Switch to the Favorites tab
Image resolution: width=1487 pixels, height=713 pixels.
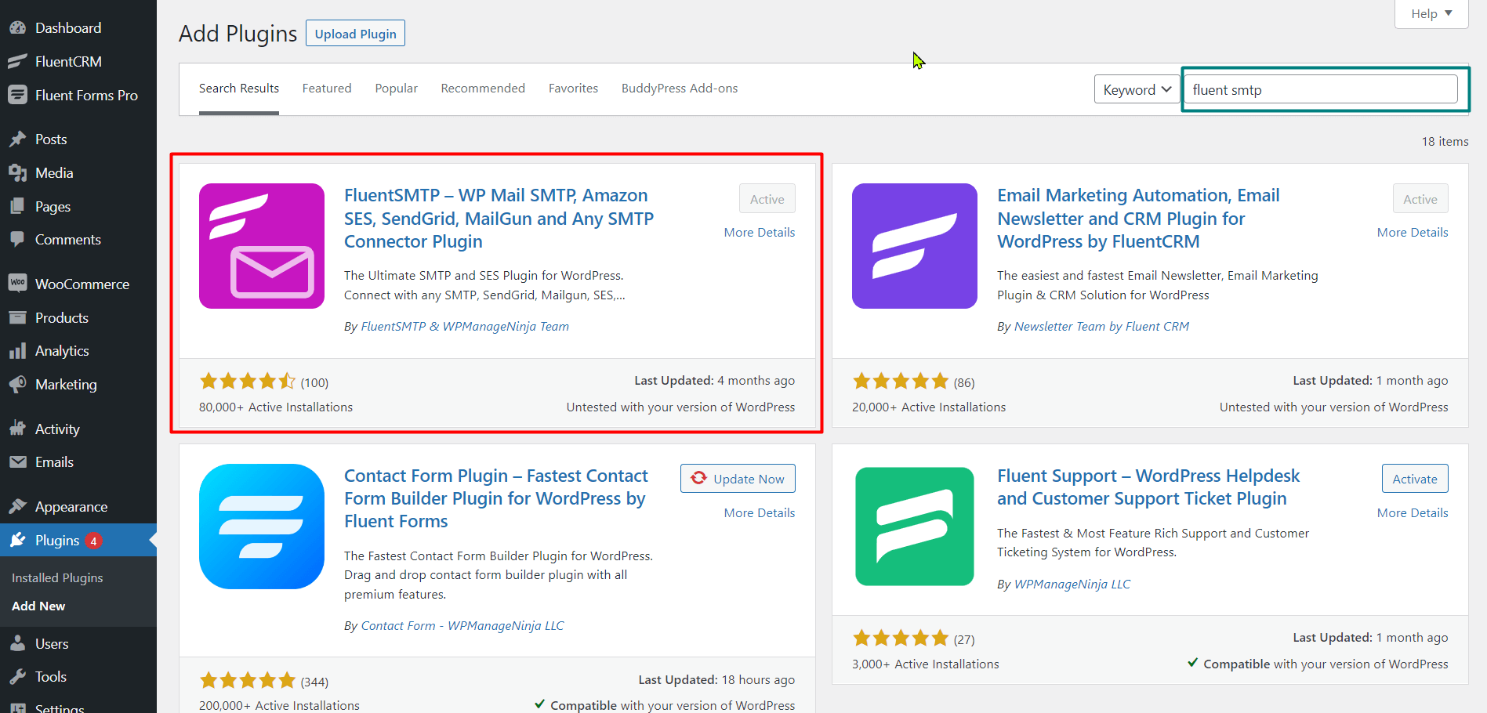(573, 89)
